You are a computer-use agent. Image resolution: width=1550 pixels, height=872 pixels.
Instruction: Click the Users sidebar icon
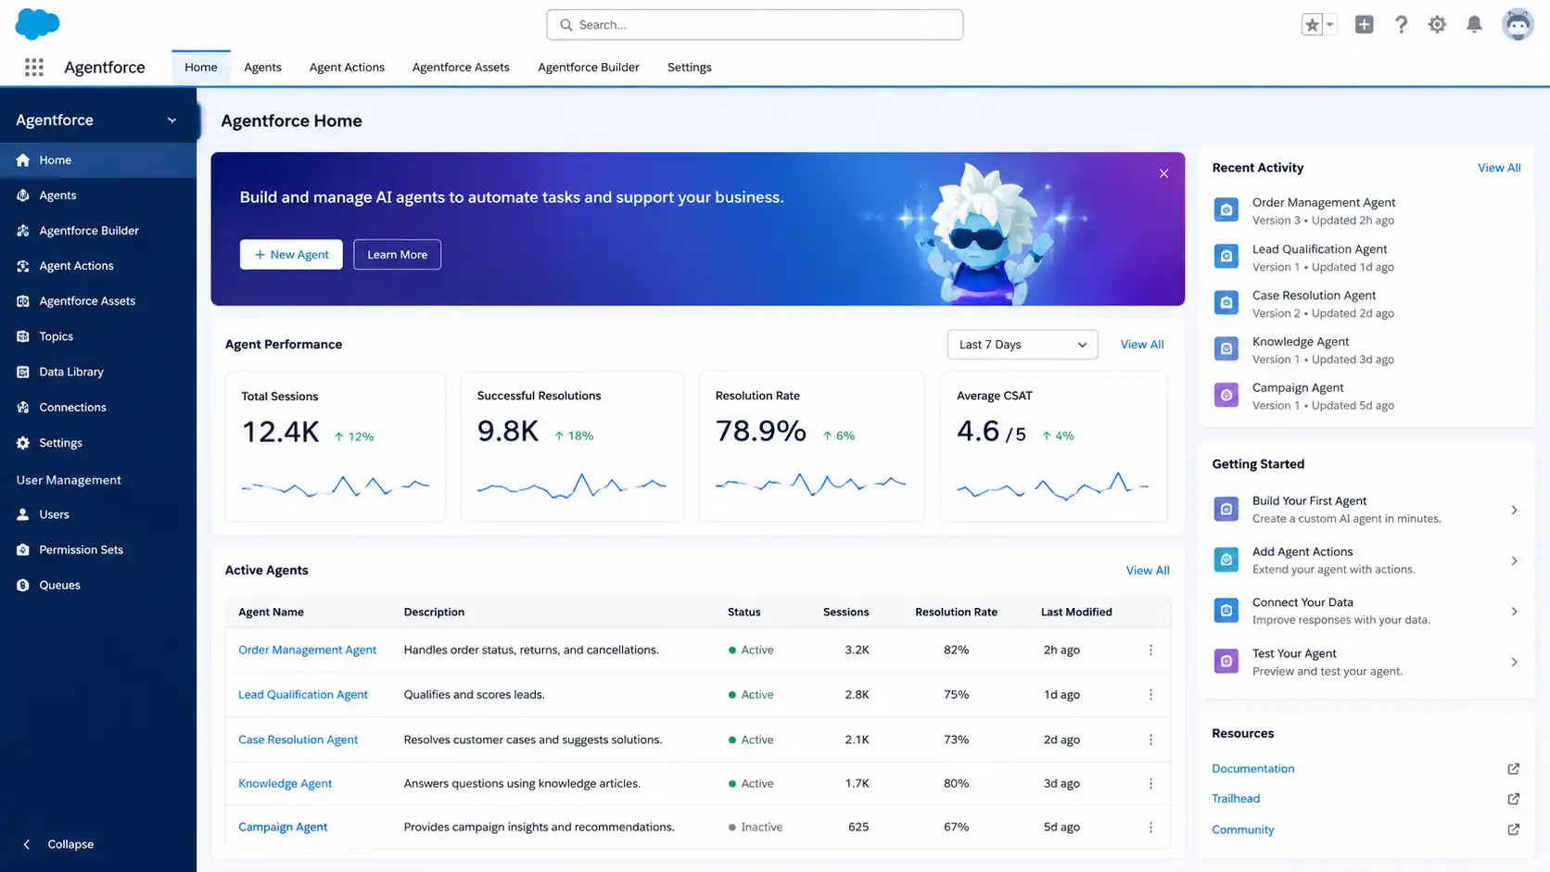pyautogui.click(x=23, y=514)
